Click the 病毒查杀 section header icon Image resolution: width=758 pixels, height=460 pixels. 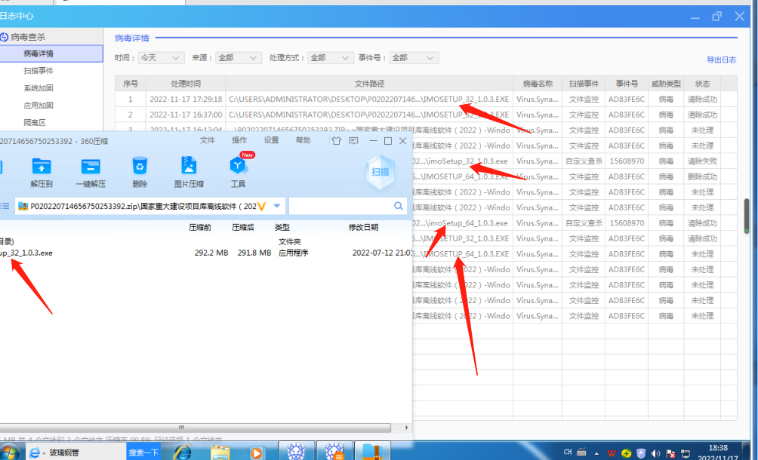[5, 37]
